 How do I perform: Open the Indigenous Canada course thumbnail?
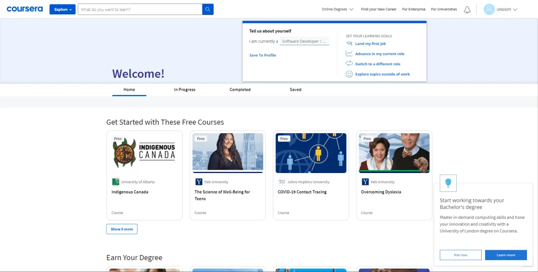[144, 153]
